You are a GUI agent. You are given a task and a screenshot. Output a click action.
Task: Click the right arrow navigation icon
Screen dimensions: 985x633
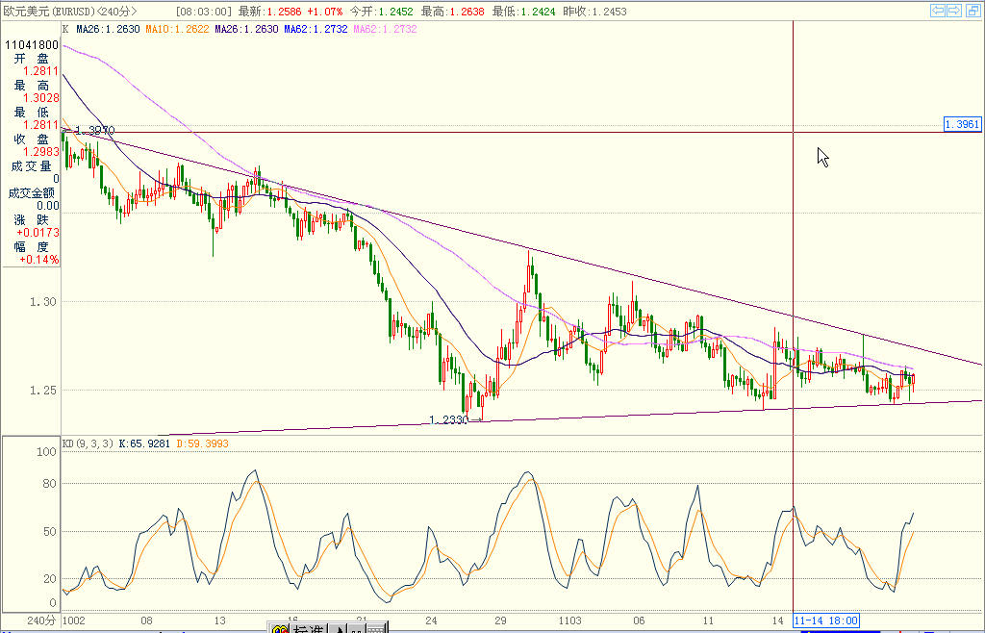coord(954,10)
